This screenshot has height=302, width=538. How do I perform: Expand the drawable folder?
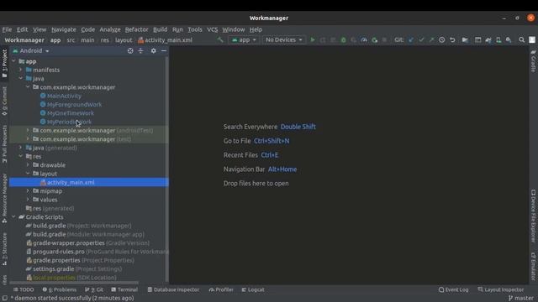click(x=28, y=165)
